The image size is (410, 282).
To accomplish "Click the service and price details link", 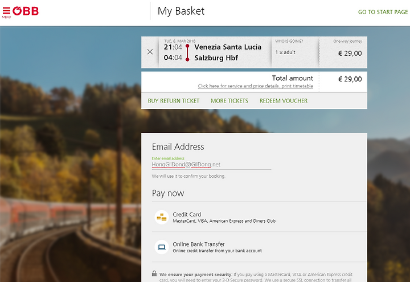I will click(256, 86).
